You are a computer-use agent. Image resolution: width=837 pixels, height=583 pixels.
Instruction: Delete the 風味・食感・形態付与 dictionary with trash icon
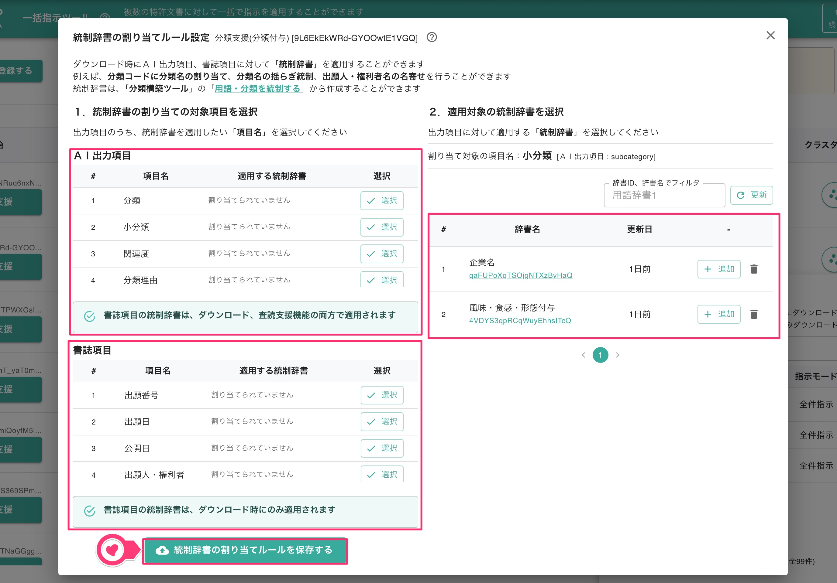(x=754, y=314)
